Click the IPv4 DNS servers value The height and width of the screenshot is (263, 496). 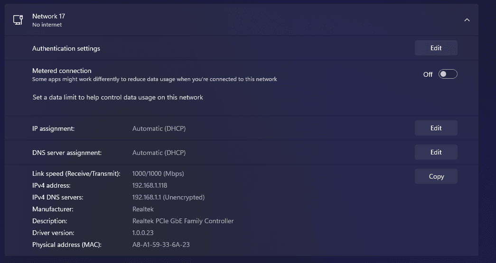pyautogui.click(x=168, y=197)
